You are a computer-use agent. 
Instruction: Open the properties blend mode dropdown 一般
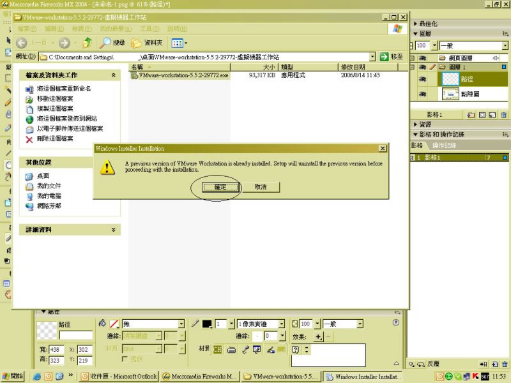click(x=360, y=324)
